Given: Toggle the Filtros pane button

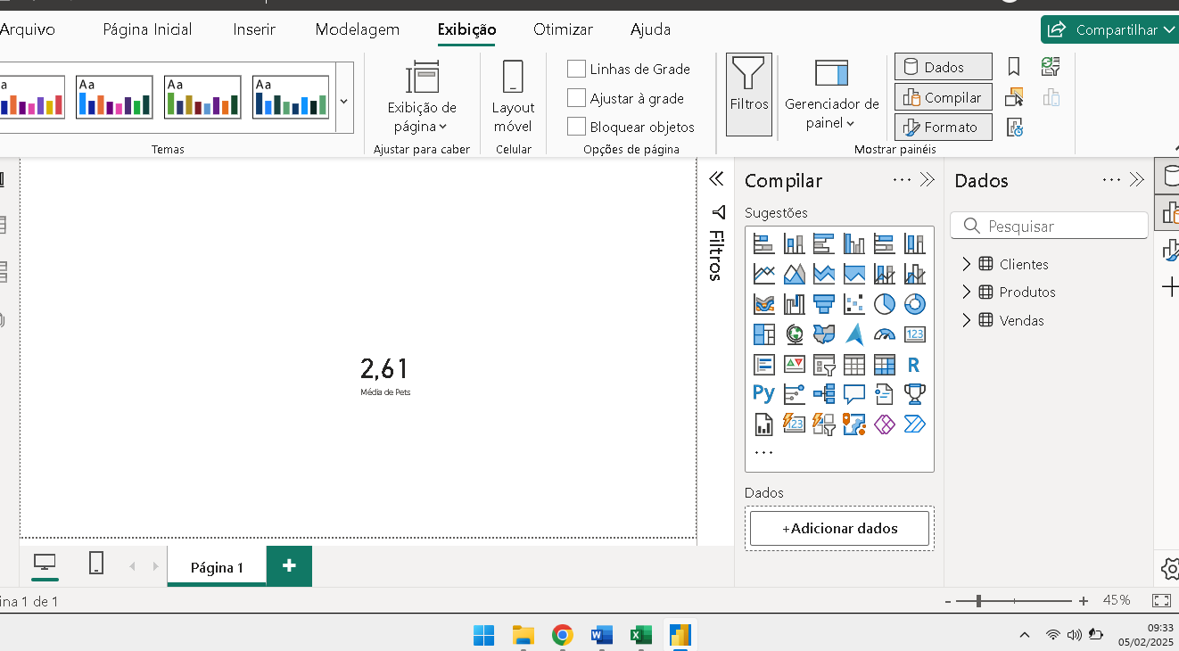Looking at the screenshot, I should 749,94.
